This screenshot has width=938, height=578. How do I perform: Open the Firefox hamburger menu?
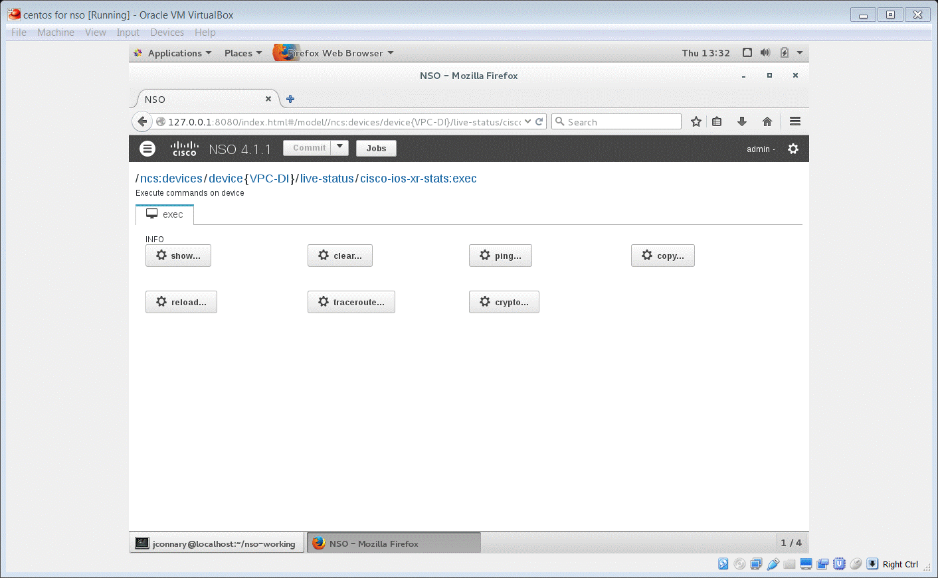(795, 121)
